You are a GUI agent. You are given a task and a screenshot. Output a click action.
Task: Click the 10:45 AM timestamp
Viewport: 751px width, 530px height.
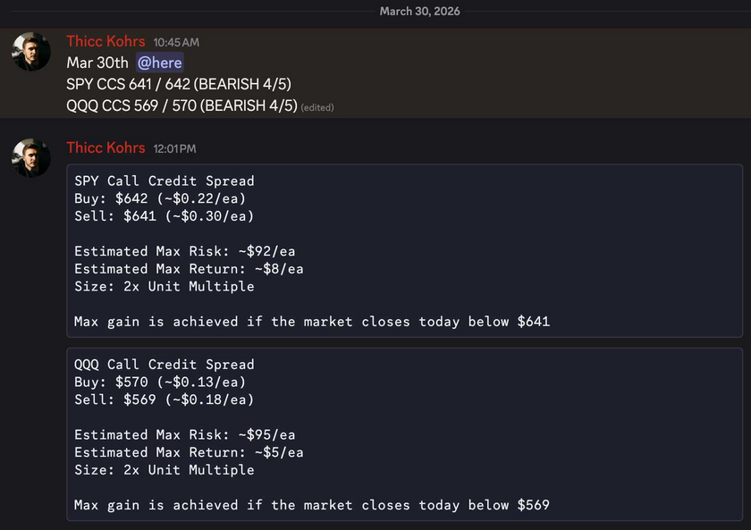tap(175, 42)
